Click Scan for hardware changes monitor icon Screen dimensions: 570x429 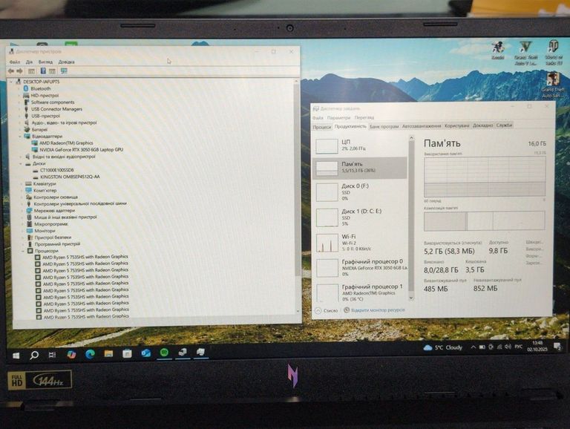tap(64, 71)
